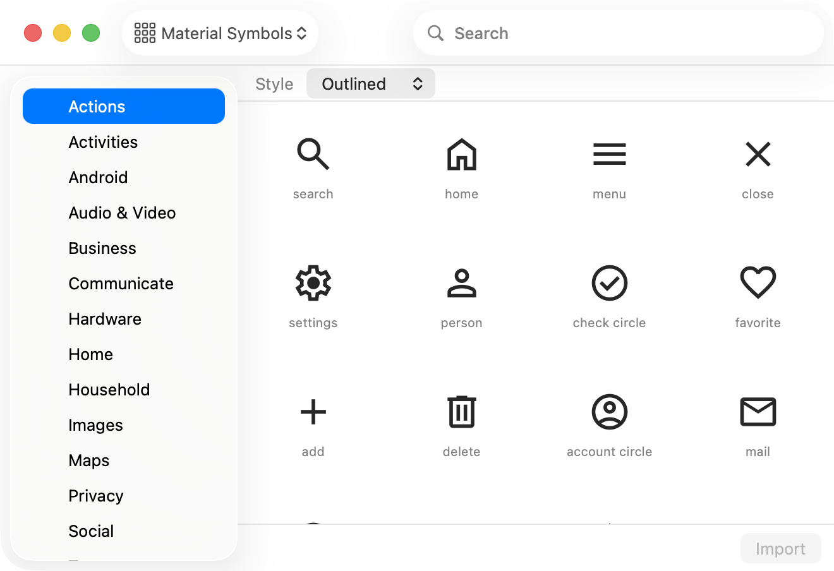Click the magnifier icon in Search field
Viewport: 834px width, 571px height.
pos(435,33)
